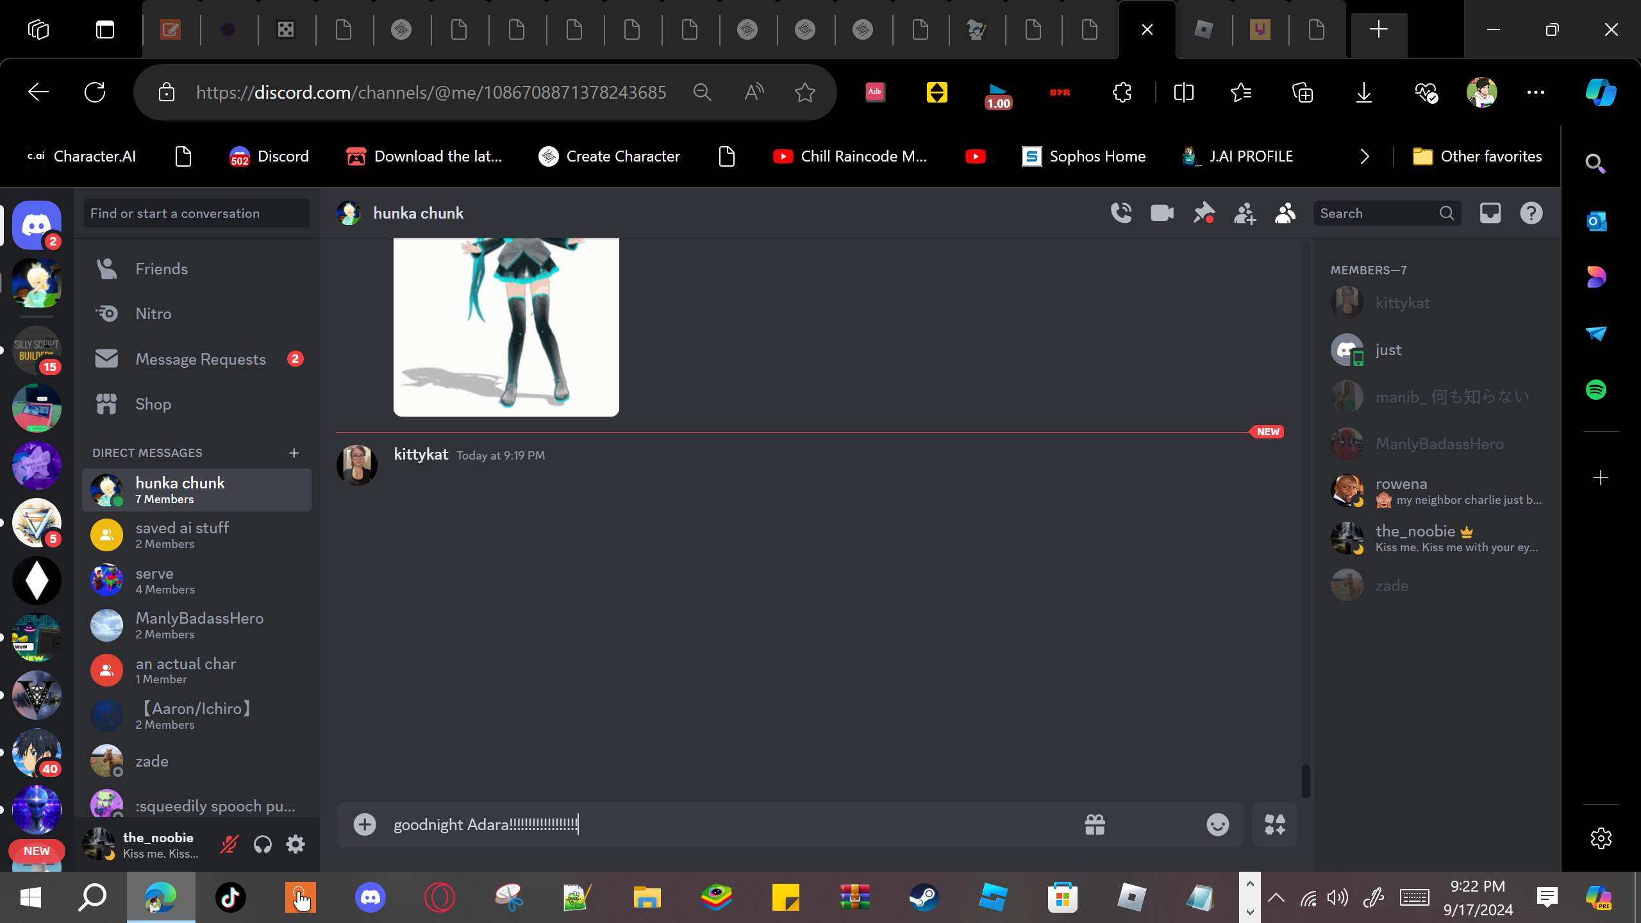Toggle deafen headphones button
Image resolution: width=1641 pixels, height=923 pixels.
262,844
